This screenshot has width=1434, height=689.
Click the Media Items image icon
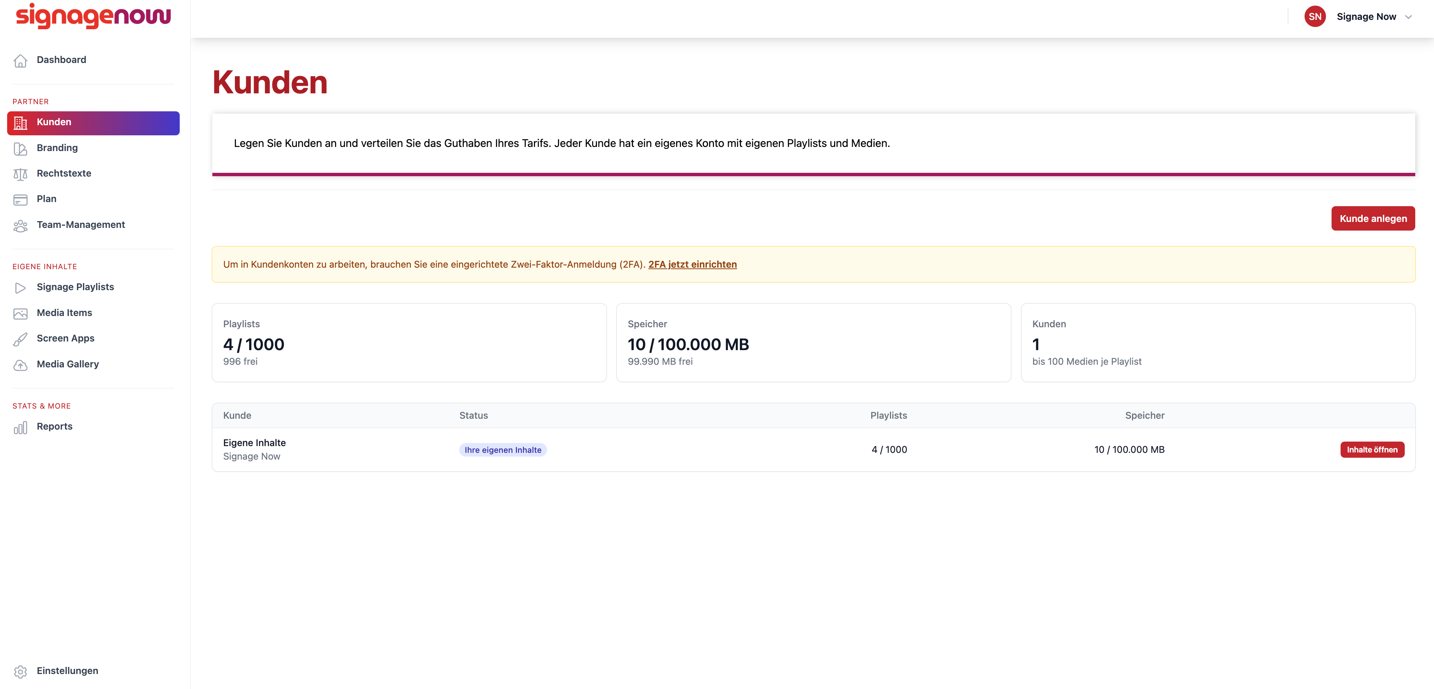tap(21, 313)
